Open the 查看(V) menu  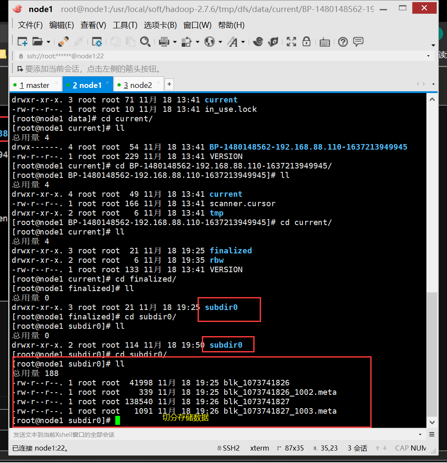tap(93, 25)
